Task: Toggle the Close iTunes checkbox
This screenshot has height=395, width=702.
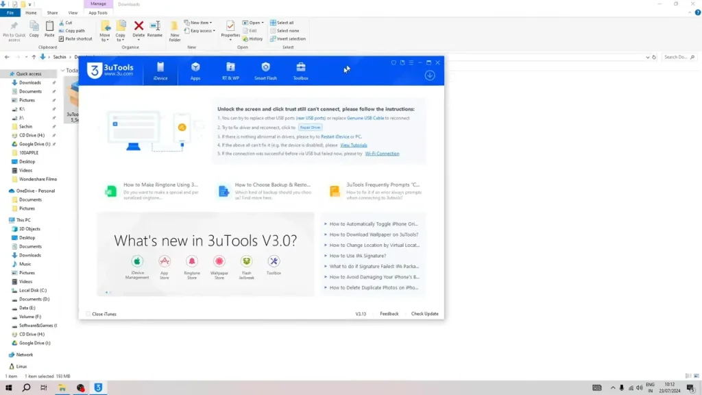Action: click(88, 314)
